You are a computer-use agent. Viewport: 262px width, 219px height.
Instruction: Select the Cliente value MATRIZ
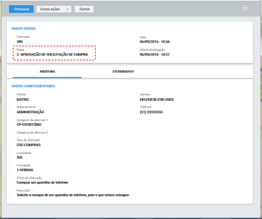tap(23, 99)
